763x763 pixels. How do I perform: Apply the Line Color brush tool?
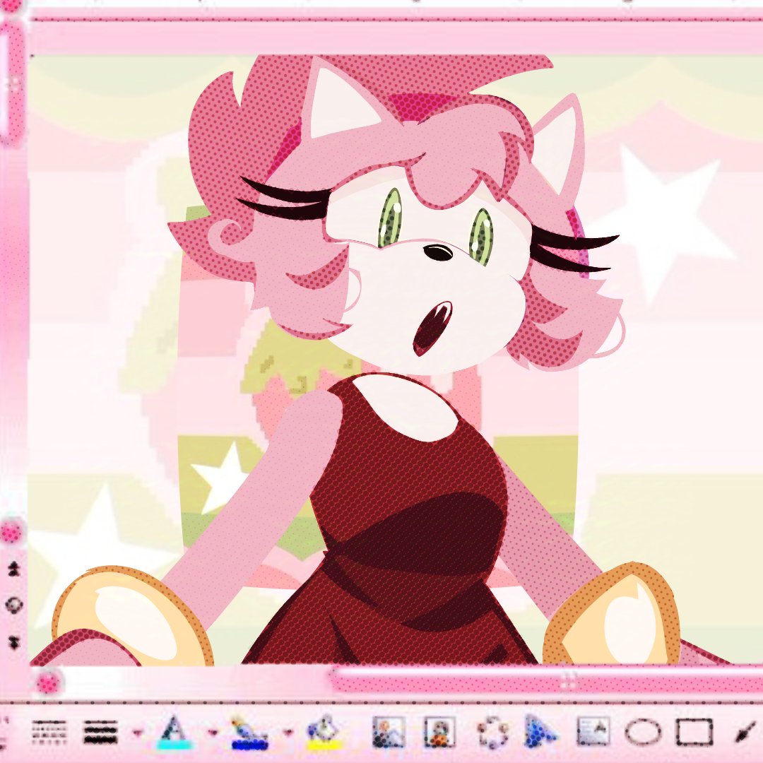coord(249,732)
